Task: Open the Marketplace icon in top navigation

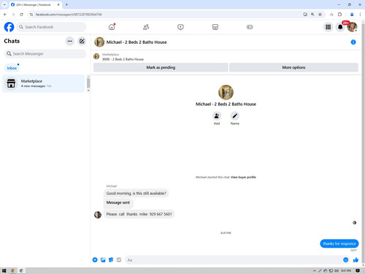Action: 215,27
